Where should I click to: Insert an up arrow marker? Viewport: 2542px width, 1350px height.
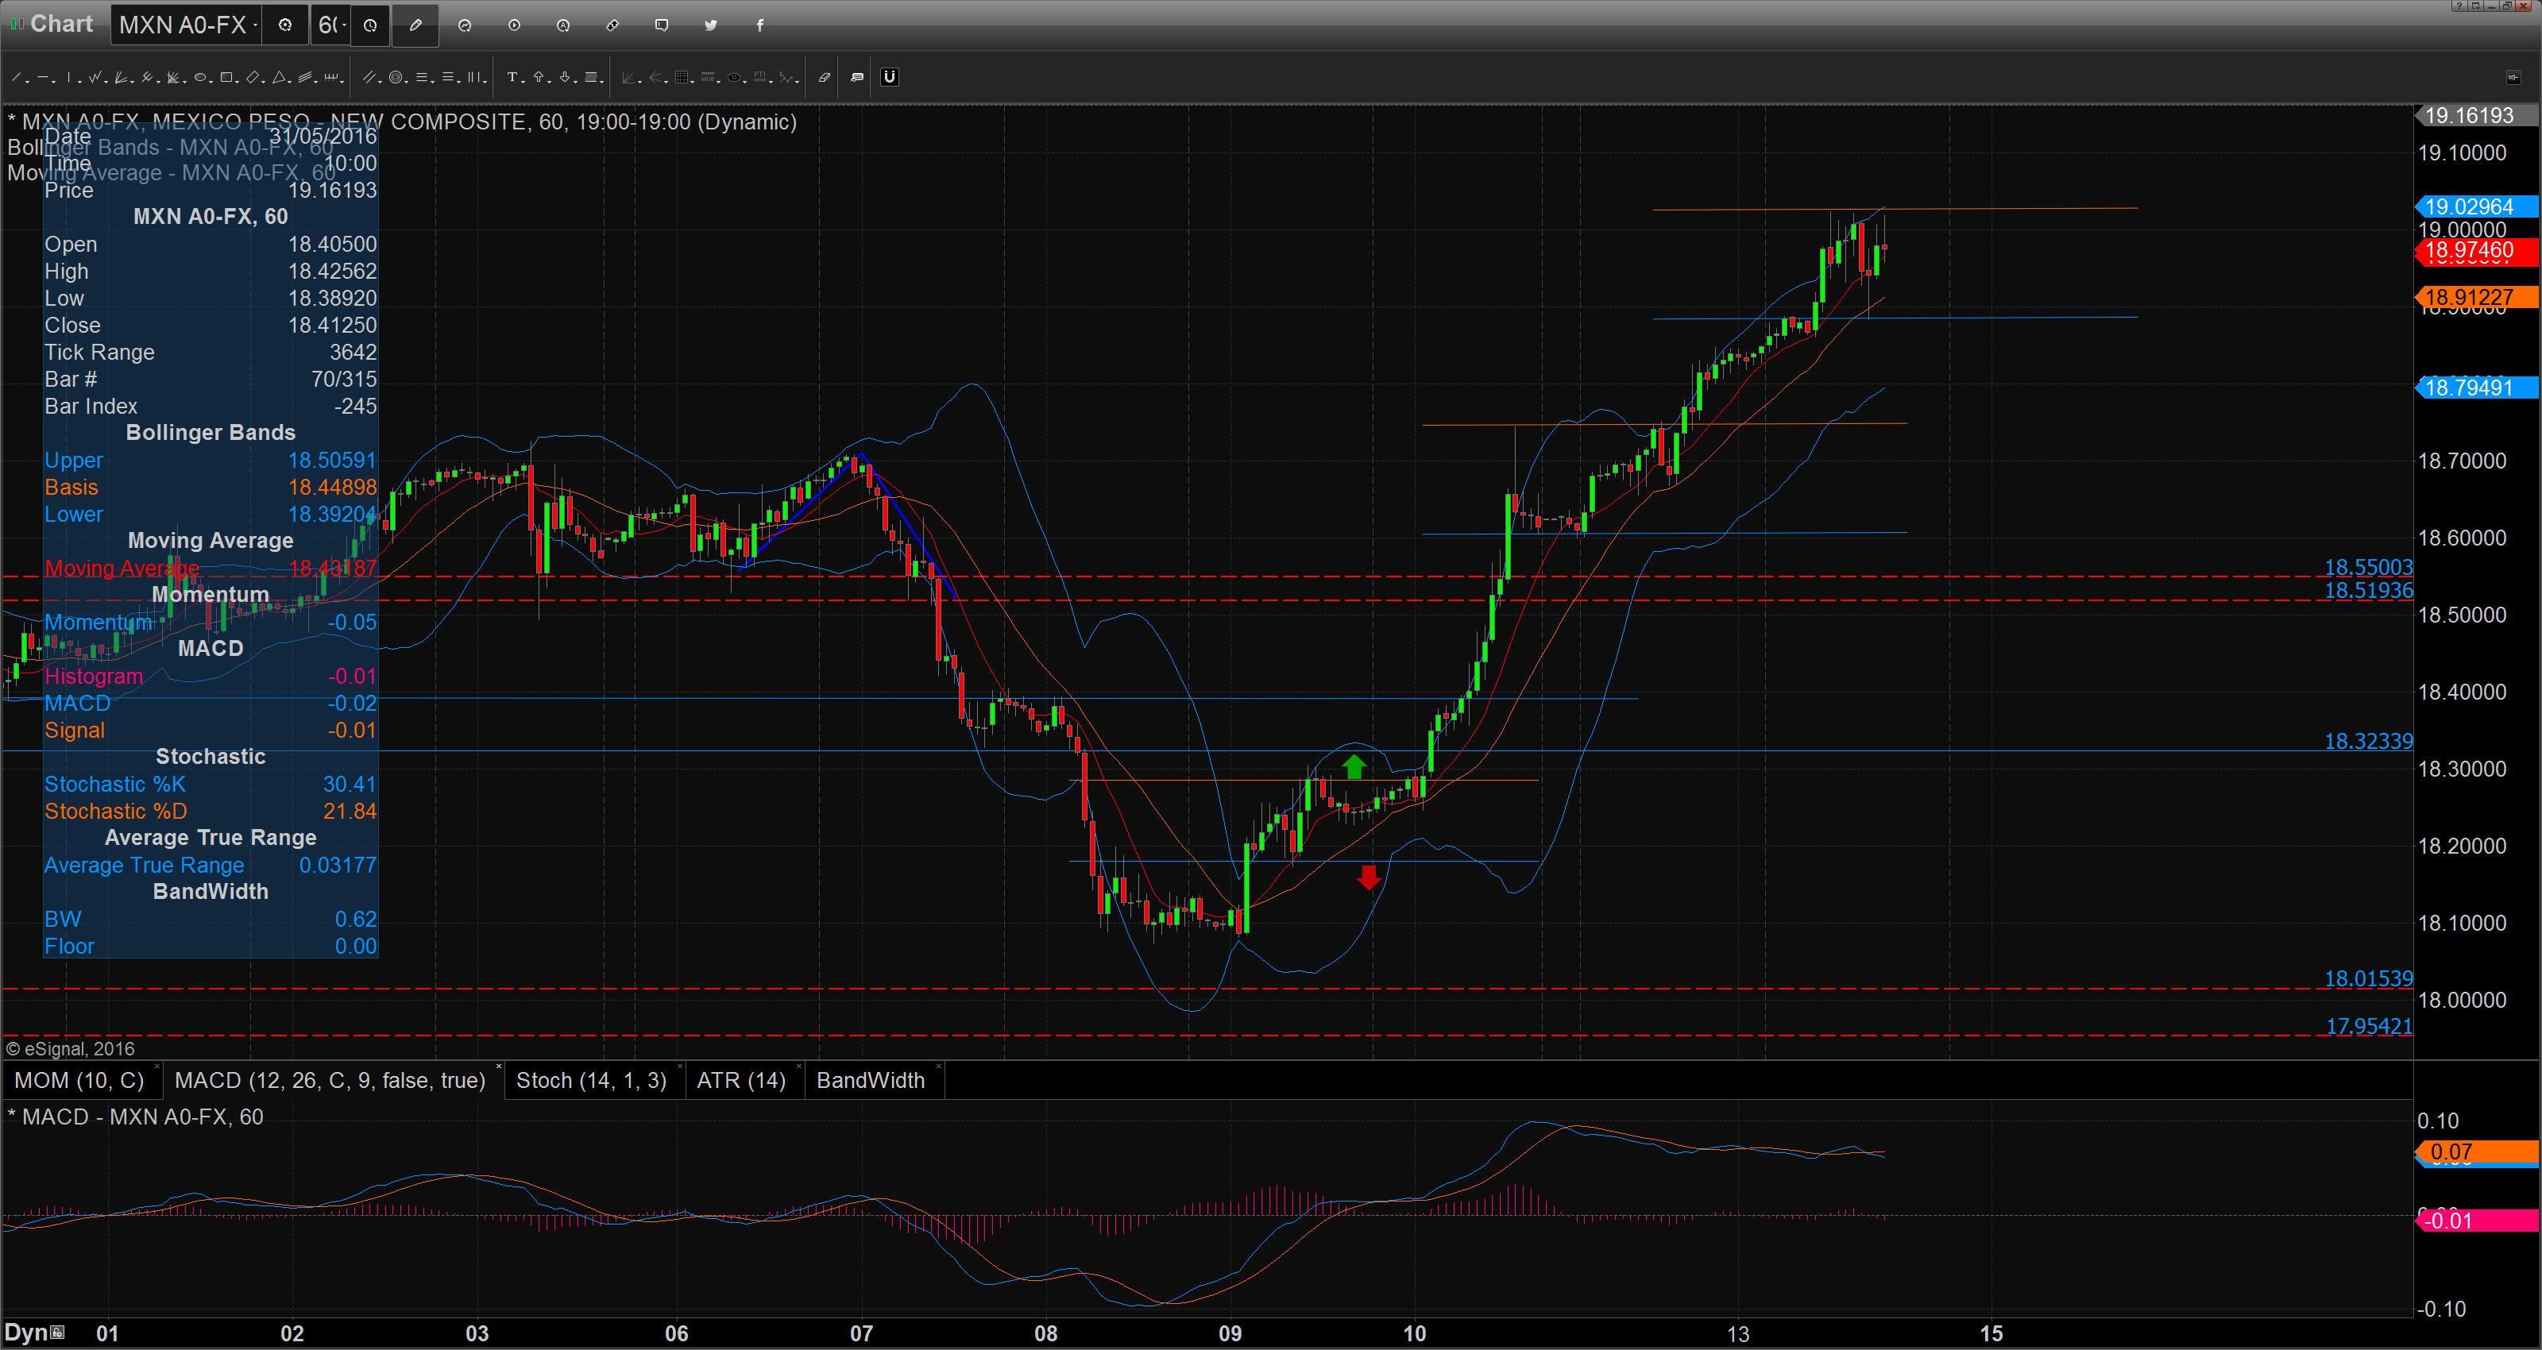tap(539, 77)
